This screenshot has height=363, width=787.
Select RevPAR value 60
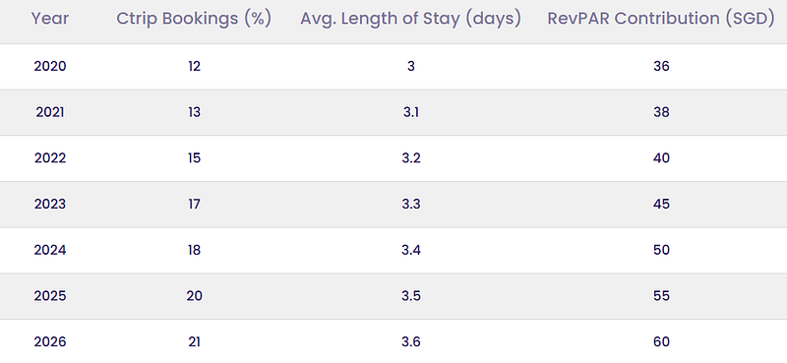point(661,342)
